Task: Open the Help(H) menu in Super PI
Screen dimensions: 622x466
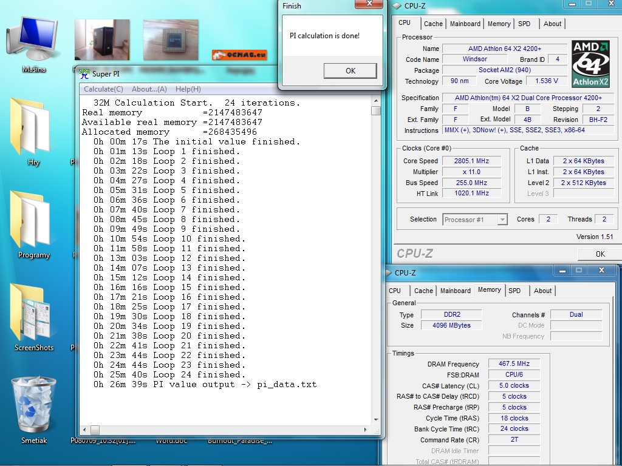Action: click(x=188, y=89)
